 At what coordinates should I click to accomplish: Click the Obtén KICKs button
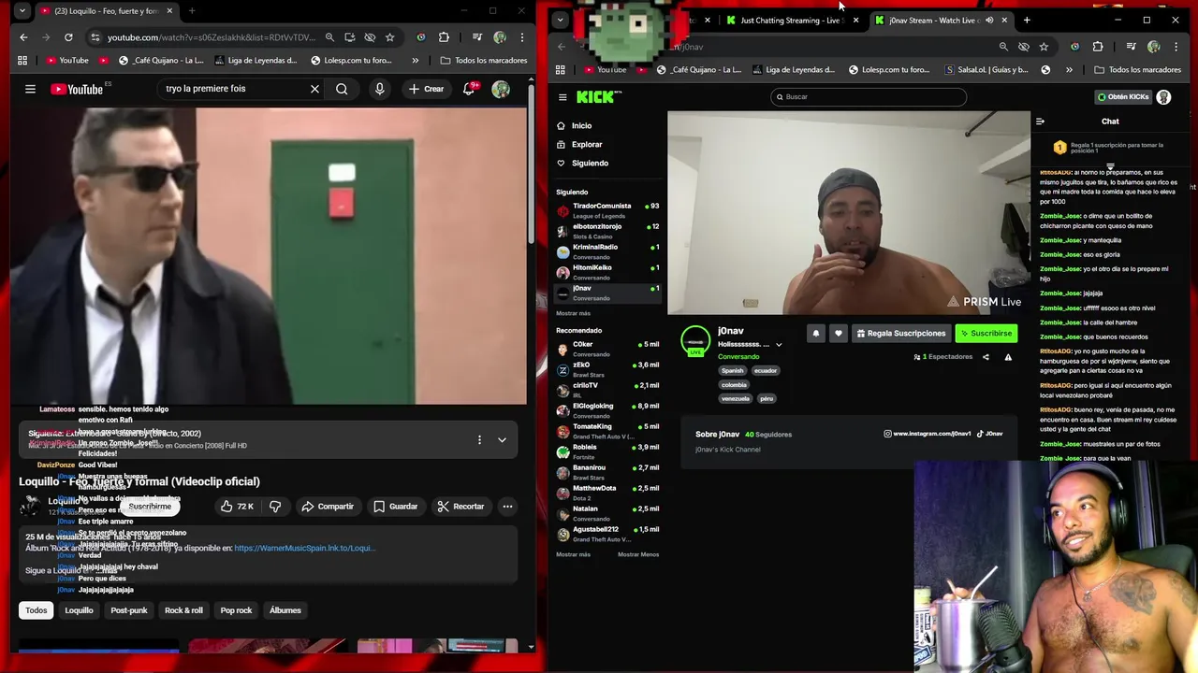(1122, 97)
